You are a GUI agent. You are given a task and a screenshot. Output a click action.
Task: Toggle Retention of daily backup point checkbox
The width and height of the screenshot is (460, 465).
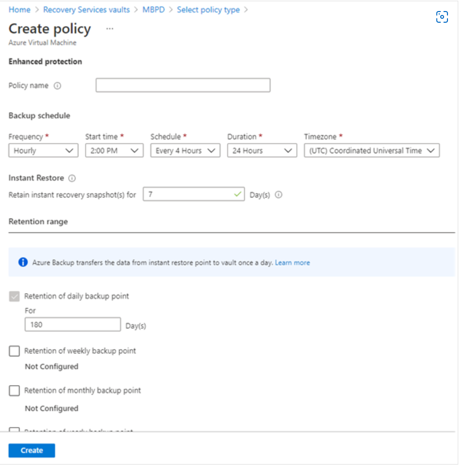[14, 296]
